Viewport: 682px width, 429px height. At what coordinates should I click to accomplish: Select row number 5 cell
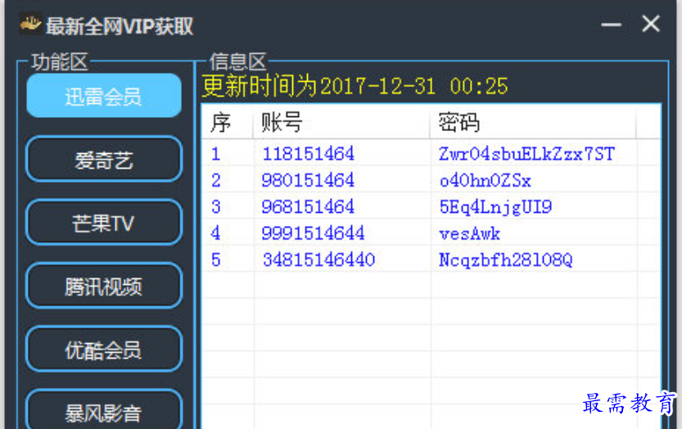coord(216,260)
